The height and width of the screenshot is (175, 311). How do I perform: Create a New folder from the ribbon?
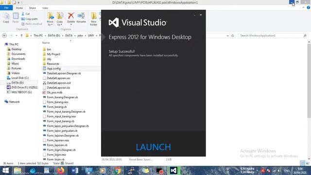94,19
